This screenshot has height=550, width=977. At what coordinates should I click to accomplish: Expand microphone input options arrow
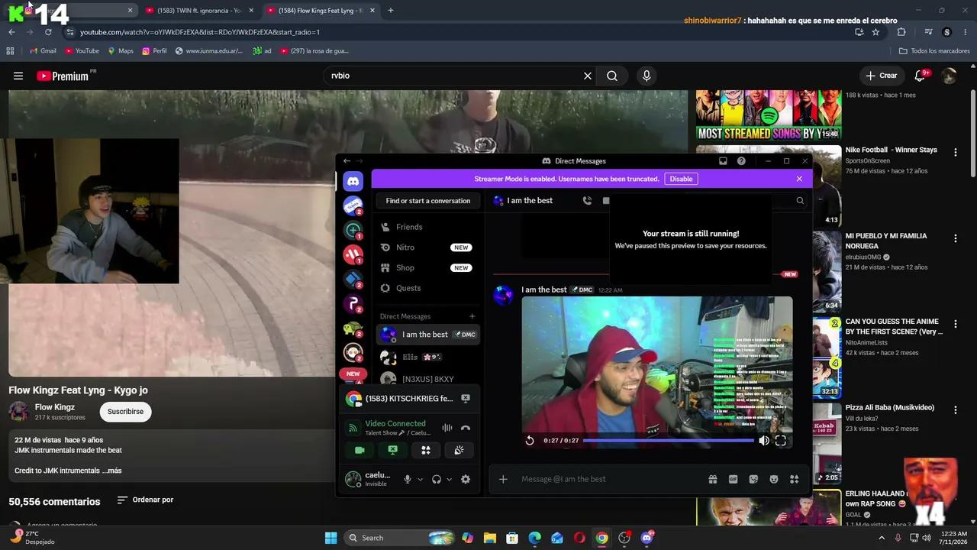click(x=420, y=480)
